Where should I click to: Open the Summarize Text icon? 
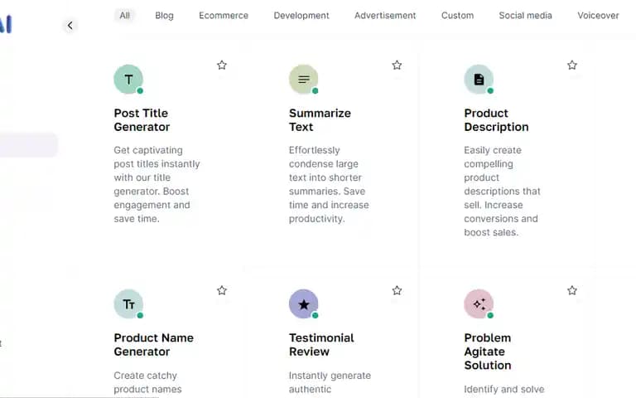click(304, 80)
